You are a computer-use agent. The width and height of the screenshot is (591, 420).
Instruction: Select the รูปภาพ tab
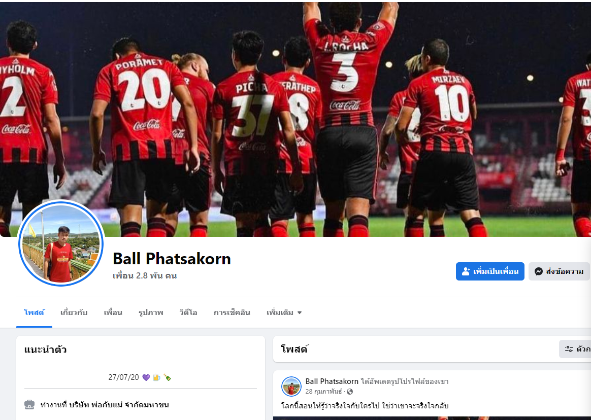click(x=151, y=312)
